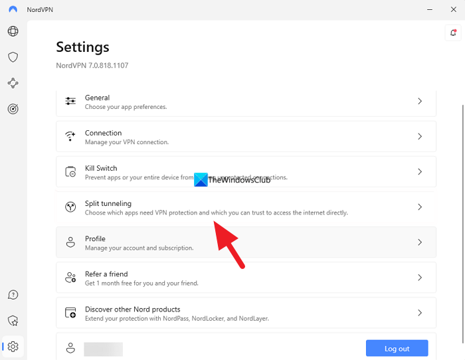Select the Settings gear icon in sidebar
This screenshot has width=465, height=360.
click(13, 346)
